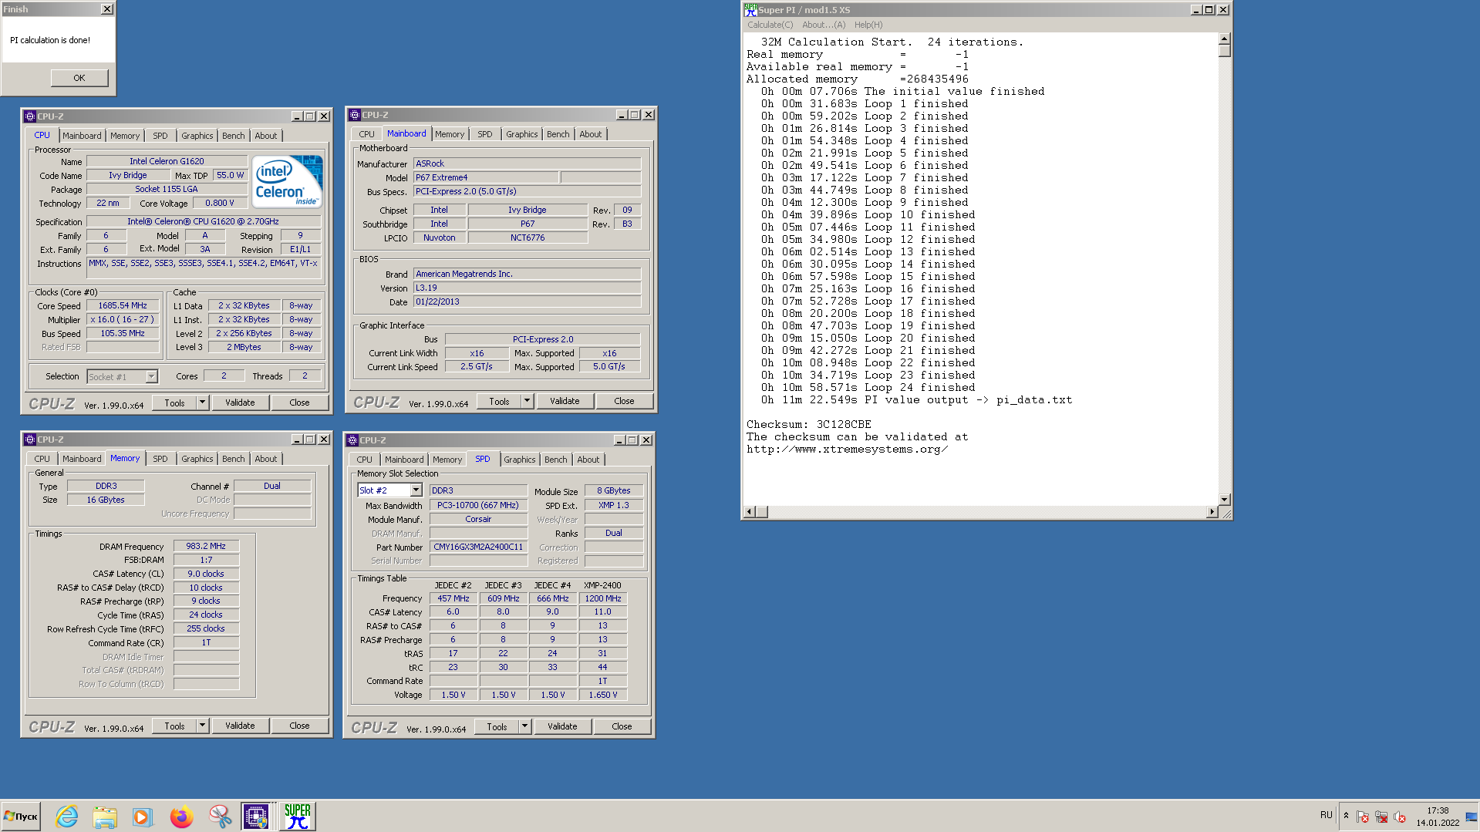1480x832 pixels.
Task: Click Super PI horizontal scroll right arrow
Action: [x=1212, y=512]
